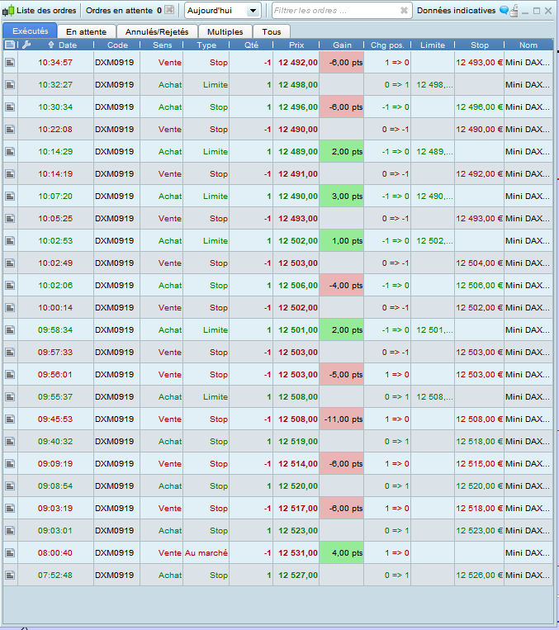Sort orders by Date column header

pos(67,45)
